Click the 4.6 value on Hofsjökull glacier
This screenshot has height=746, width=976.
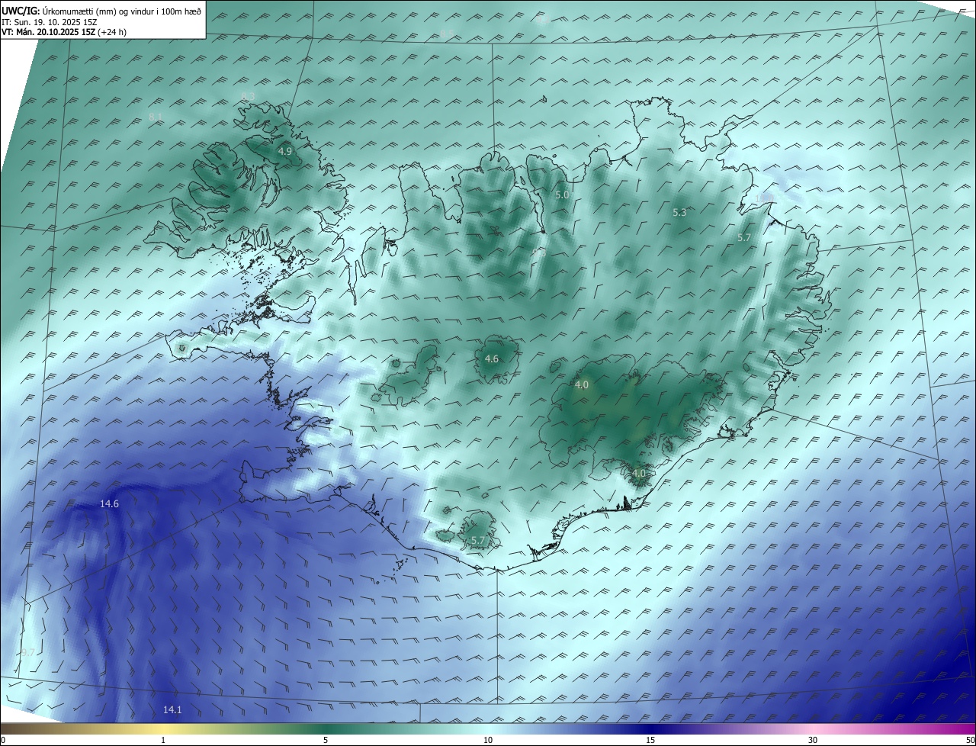pos(492,359)
